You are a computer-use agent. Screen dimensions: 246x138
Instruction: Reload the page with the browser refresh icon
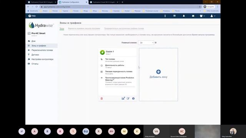pyautogui.click(x=37, y=7)
